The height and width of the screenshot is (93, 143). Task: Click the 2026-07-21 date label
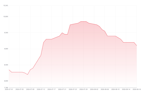tap(62, 89)
